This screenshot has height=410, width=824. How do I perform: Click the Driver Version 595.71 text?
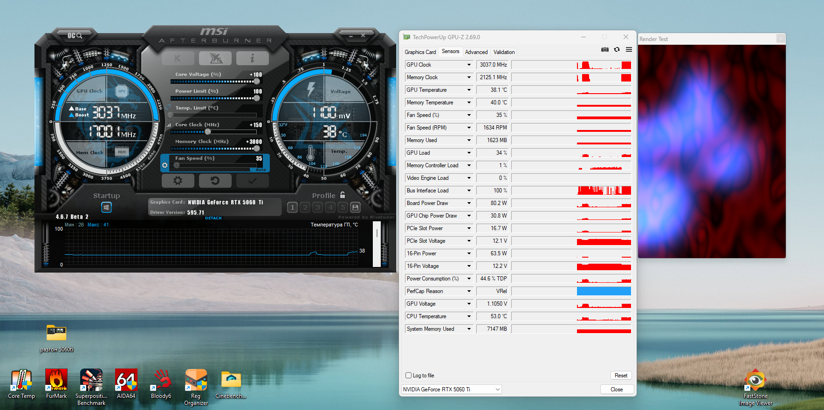177,212
